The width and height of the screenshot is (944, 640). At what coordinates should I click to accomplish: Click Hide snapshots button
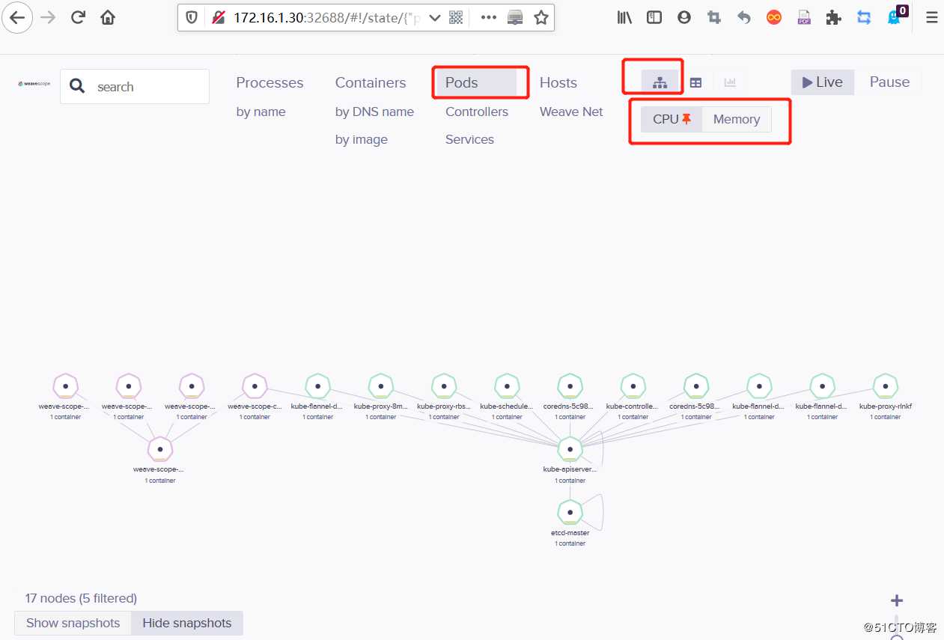[187, 623]
